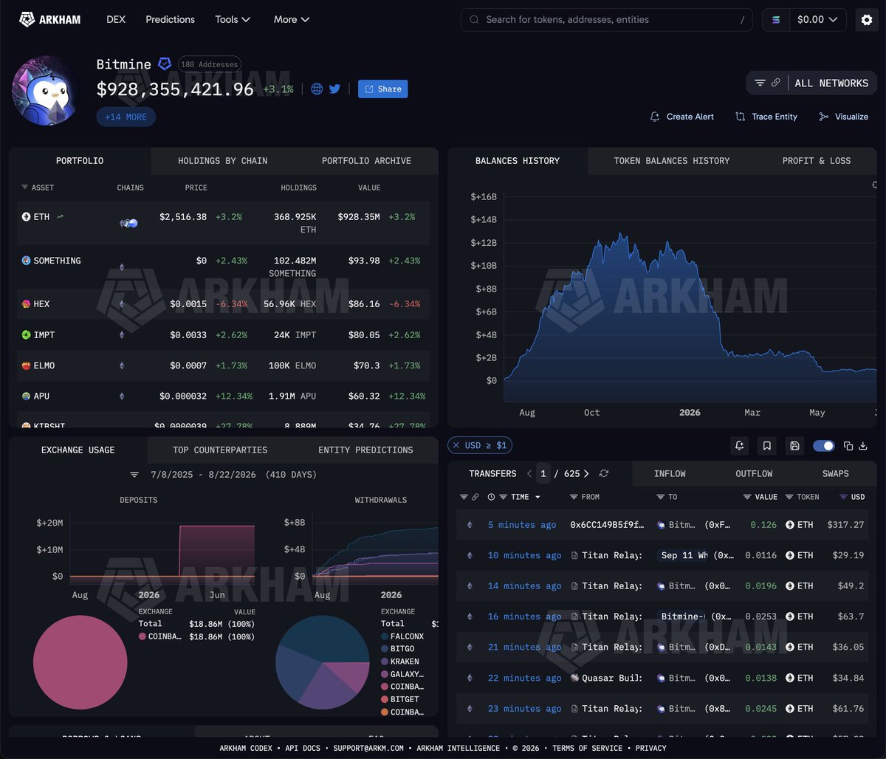886x759 pixels.
Task: Expand the $0.00 balance dropdown
Action: [818, 20]
